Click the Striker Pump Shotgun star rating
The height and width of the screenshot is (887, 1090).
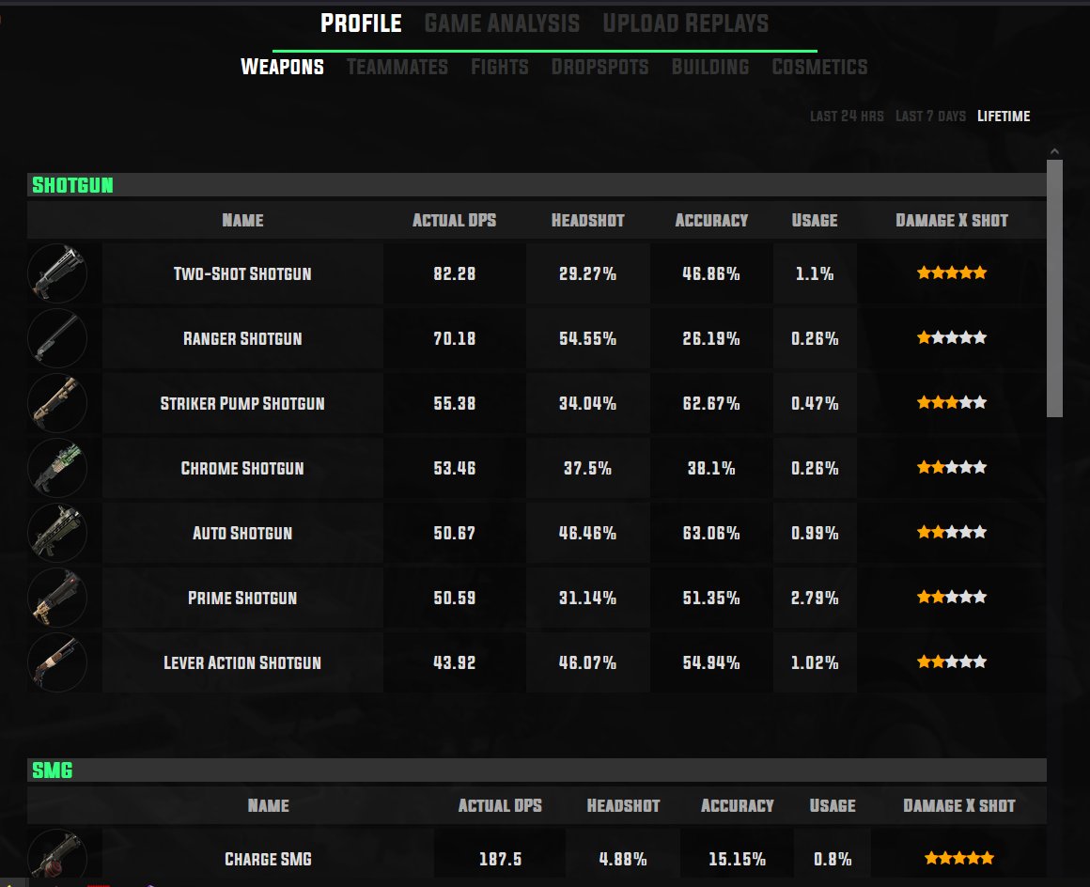coord(952,402)
